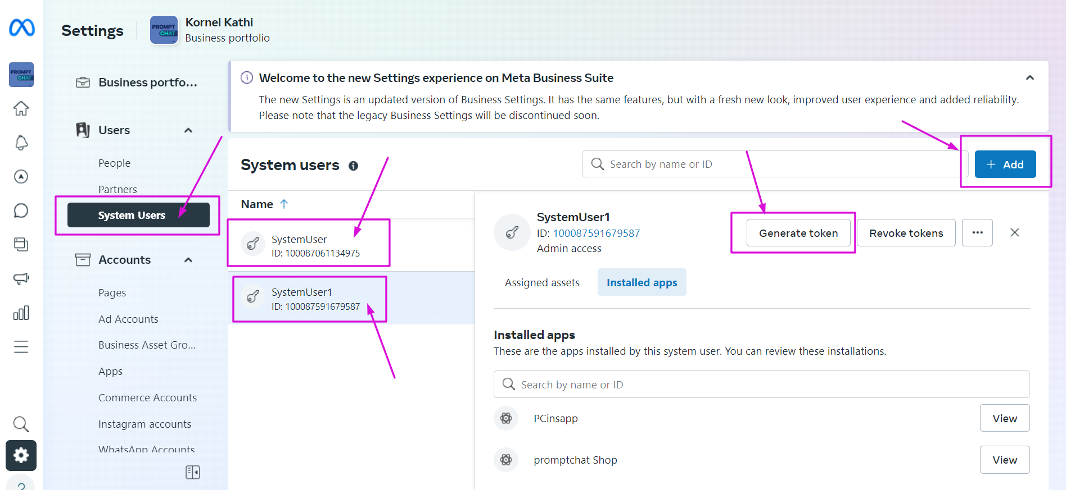Click Add to create system user
The height and width of the screenshot is (490, 1066).
point(1005,164)
